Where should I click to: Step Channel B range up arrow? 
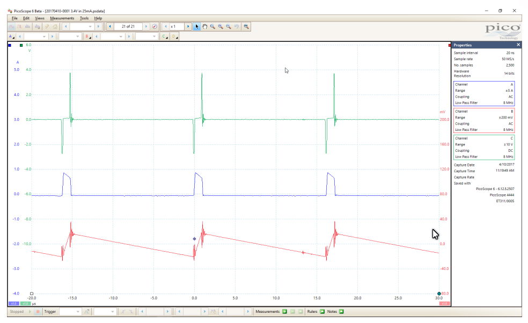[129, 36]
